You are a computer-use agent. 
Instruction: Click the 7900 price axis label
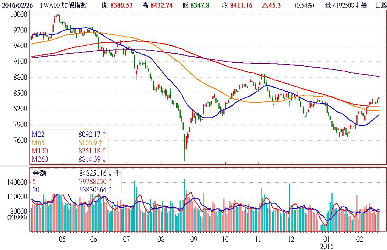(x=20, y=125)
